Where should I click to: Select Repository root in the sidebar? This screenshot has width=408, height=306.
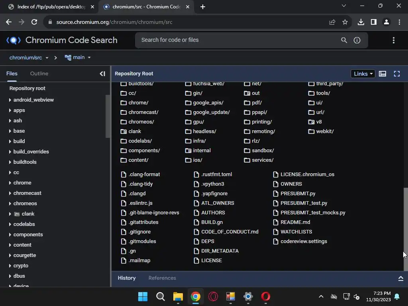pyautogui.click(x=27, y=88)
